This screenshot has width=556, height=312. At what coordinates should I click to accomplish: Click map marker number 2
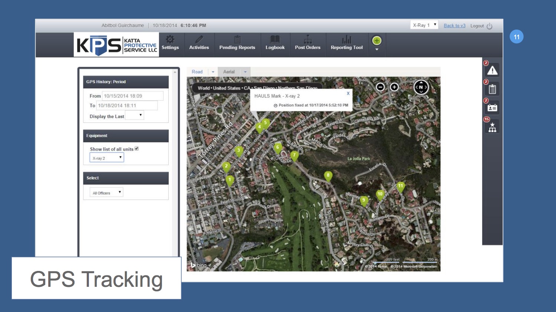[226, 167]
